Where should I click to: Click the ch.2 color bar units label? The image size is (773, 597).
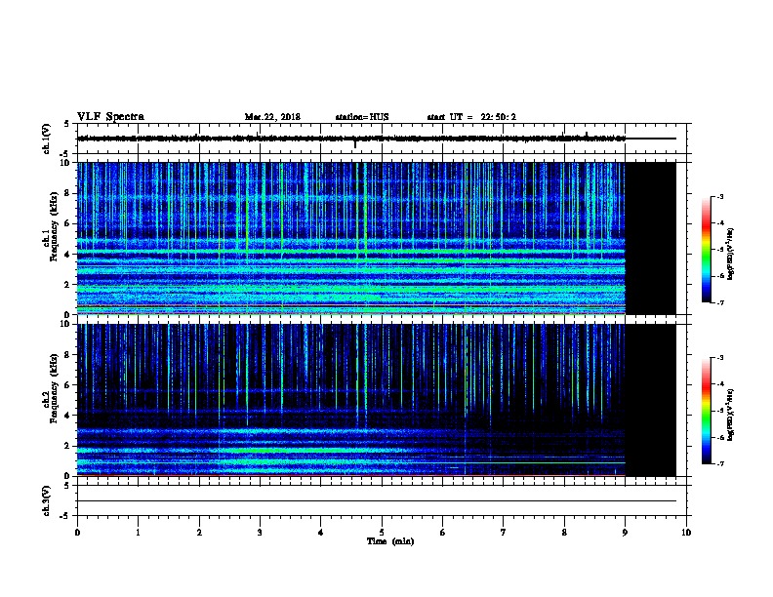[x=731, y=415]
